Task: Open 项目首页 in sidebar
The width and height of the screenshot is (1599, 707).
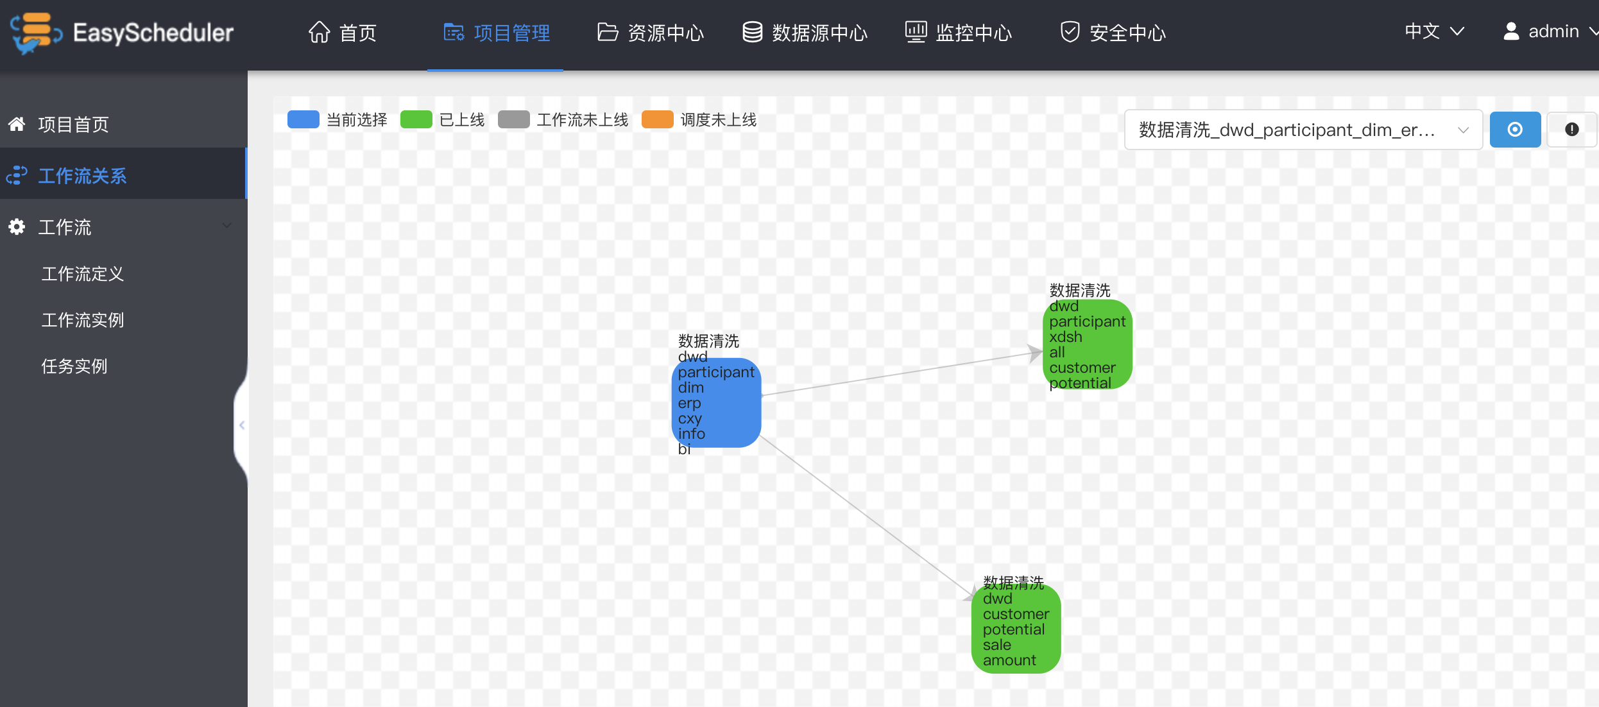Action: (x=123, y=124)
